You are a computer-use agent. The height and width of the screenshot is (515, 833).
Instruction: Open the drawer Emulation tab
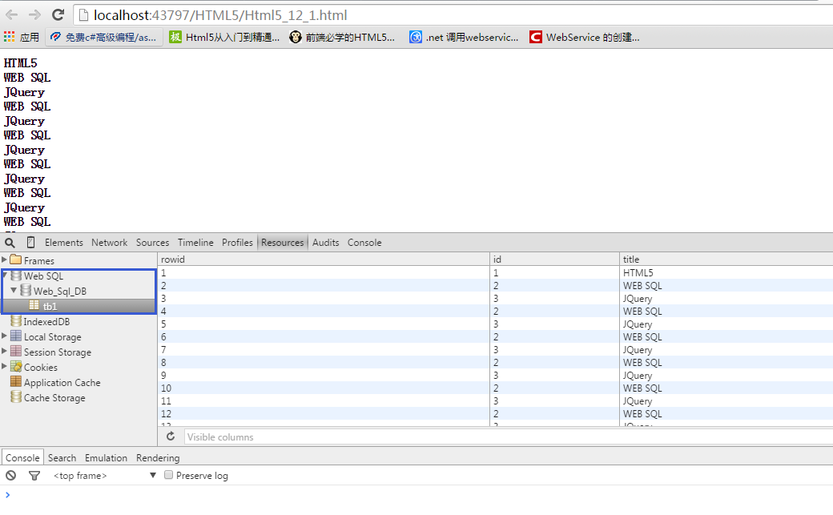[107, 457]
